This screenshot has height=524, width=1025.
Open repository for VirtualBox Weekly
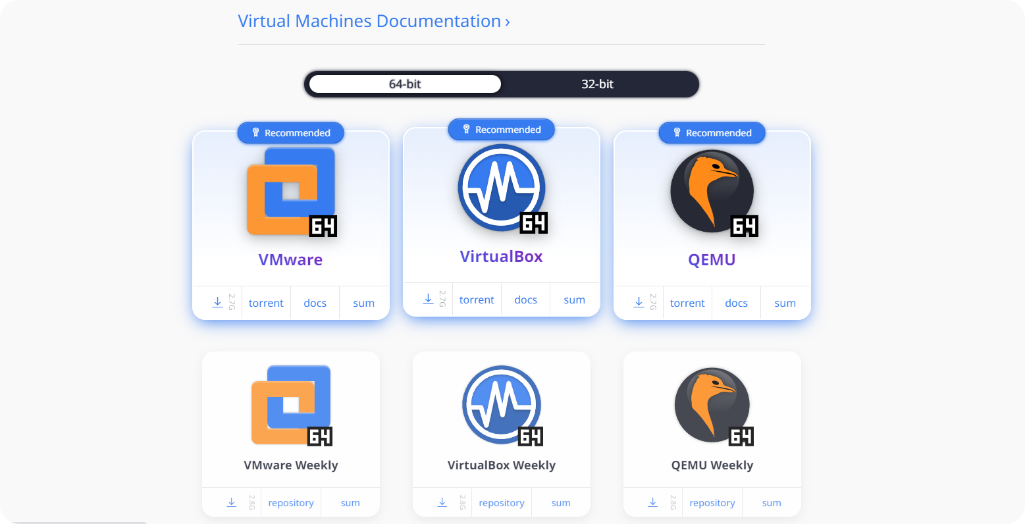502,503
